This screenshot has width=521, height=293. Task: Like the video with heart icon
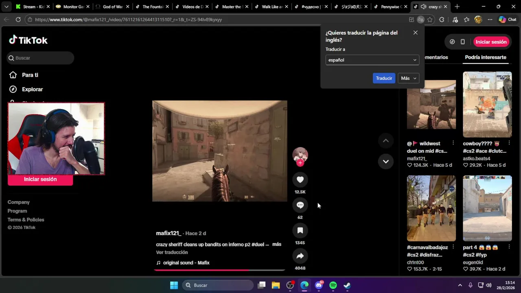[x=300, y=179]
